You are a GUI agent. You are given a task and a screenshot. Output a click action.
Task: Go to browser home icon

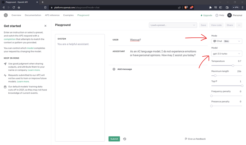(19, 7)
